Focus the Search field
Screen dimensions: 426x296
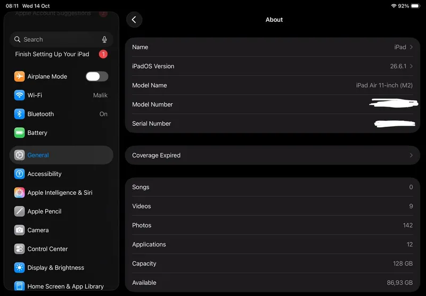[x=61, y=39]
